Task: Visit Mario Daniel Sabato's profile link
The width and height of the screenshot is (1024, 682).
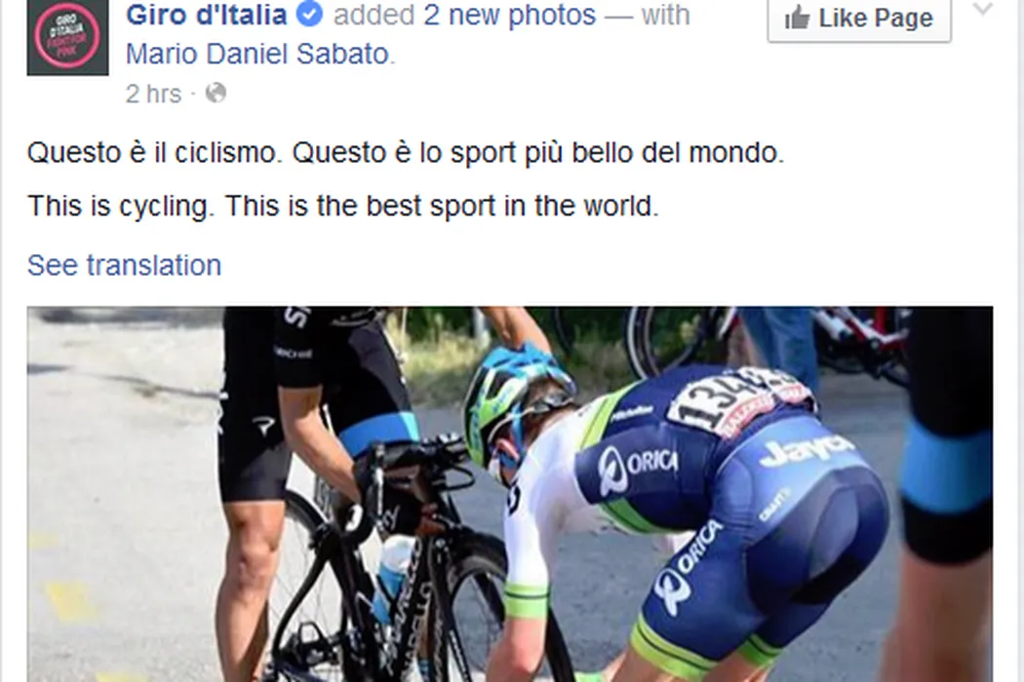Action: pos(257,54)
